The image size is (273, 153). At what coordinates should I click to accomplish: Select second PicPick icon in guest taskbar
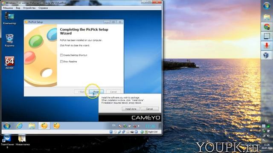[56, 126]
